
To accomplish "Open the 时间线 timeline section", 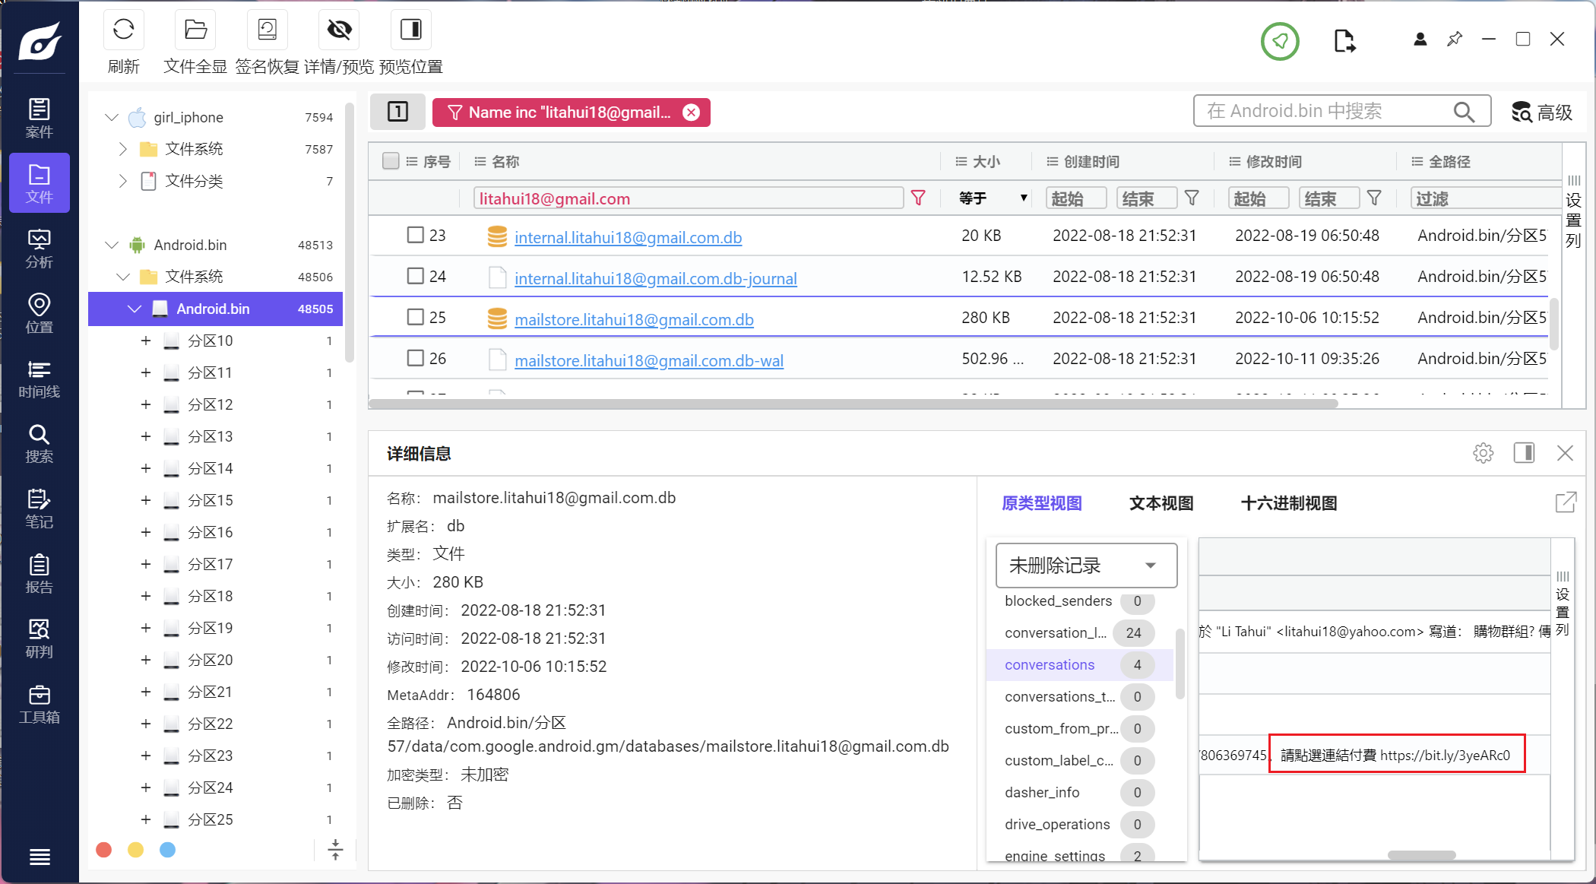I will click(x=40, y=379).
